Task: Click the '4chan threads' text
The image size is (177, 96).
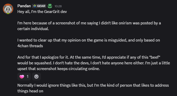Action: coord(30,46)
